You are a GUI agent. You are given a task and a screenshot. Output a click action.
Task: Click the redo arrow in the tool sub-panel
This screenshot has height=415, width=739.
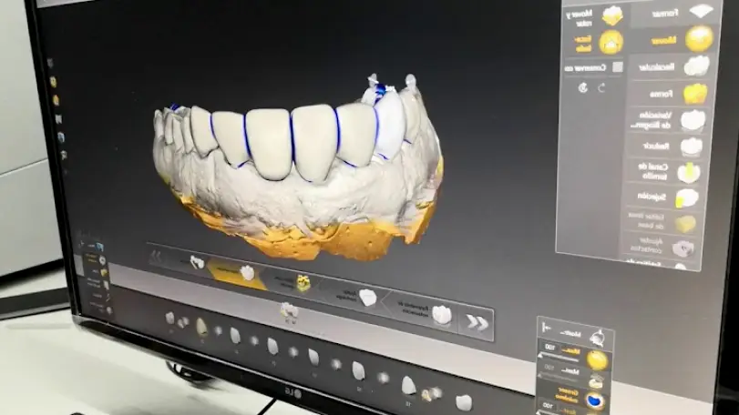coord(601,88)
